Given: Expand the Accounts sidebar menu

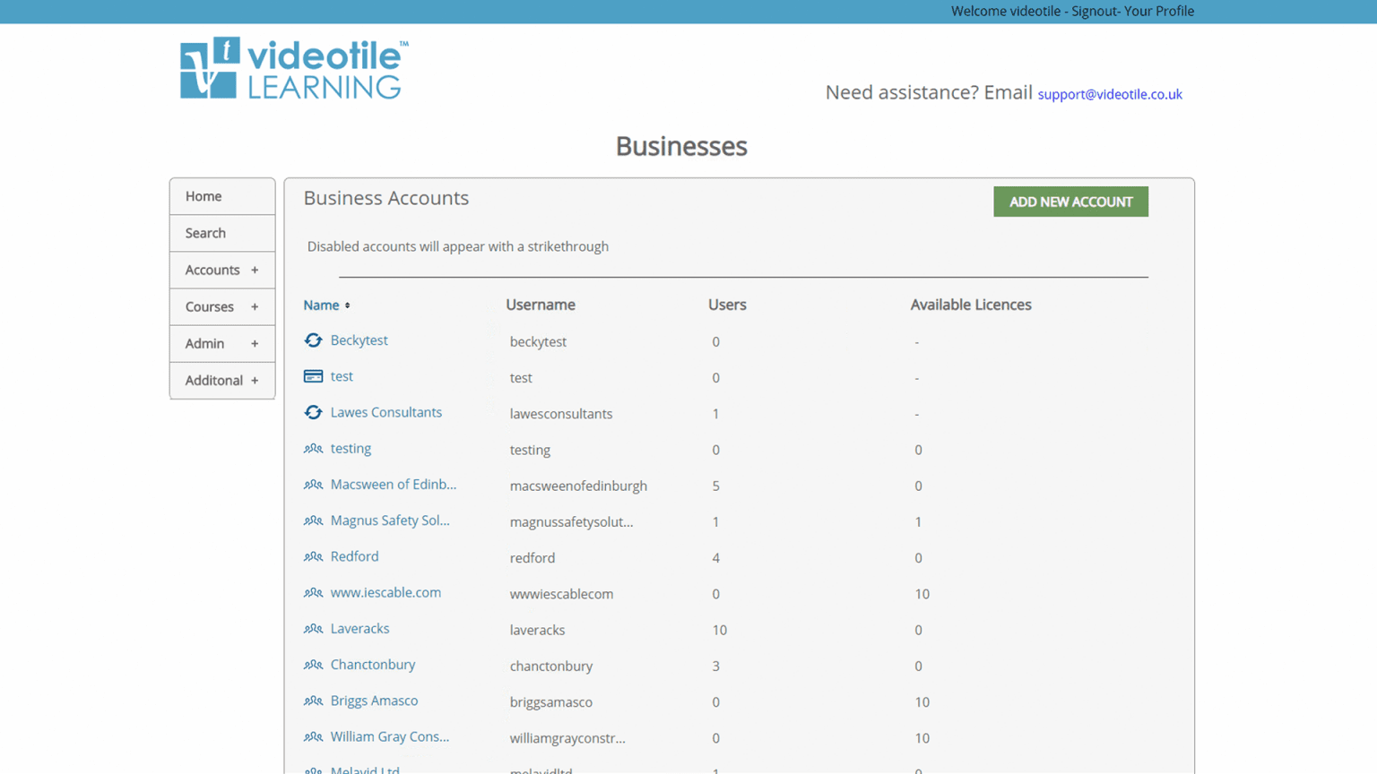Looking at the screenshot, I should [221, 270].
